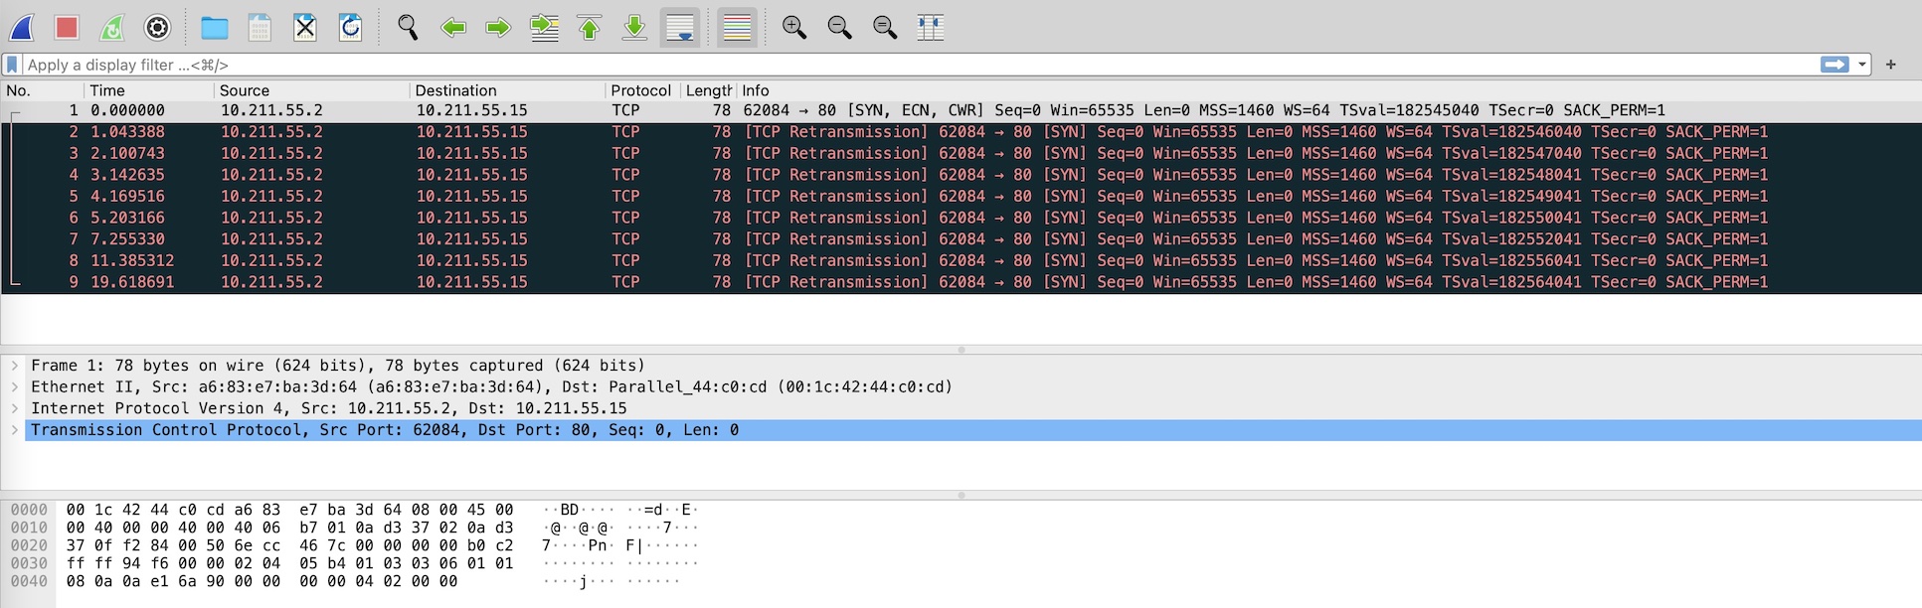This screenshot has height=608, width=1922.
Task: Toggle packet list colorization
Action: click(737, 28)
